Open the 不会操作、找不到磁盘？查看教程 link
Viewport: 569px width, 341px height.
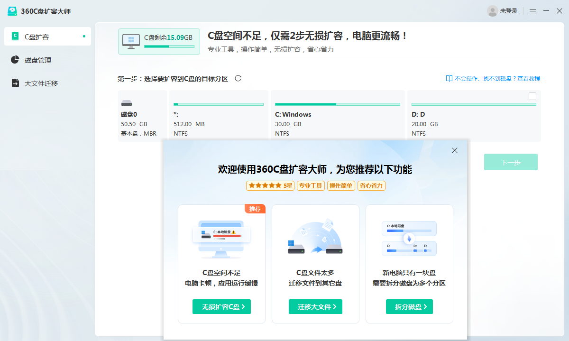[x=497, y=79]
